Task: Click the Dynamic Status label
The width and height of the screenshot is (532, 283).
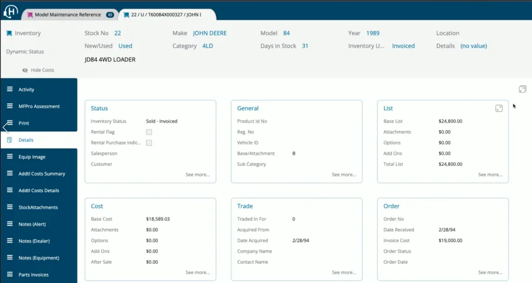Action: 25,51
